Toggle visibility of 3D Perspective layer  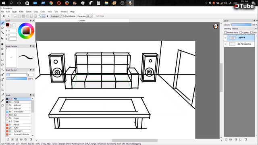pyautogui.click(x=225, y=44)
